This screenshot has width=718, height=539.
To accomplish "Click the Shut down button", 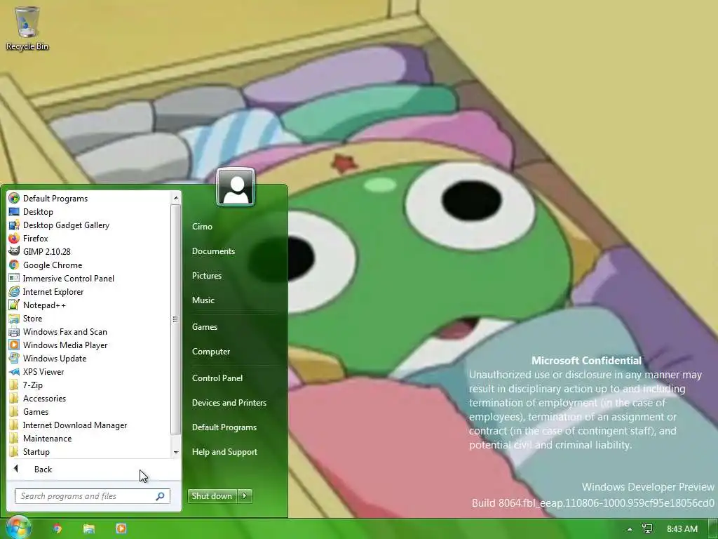I will 212,496.
